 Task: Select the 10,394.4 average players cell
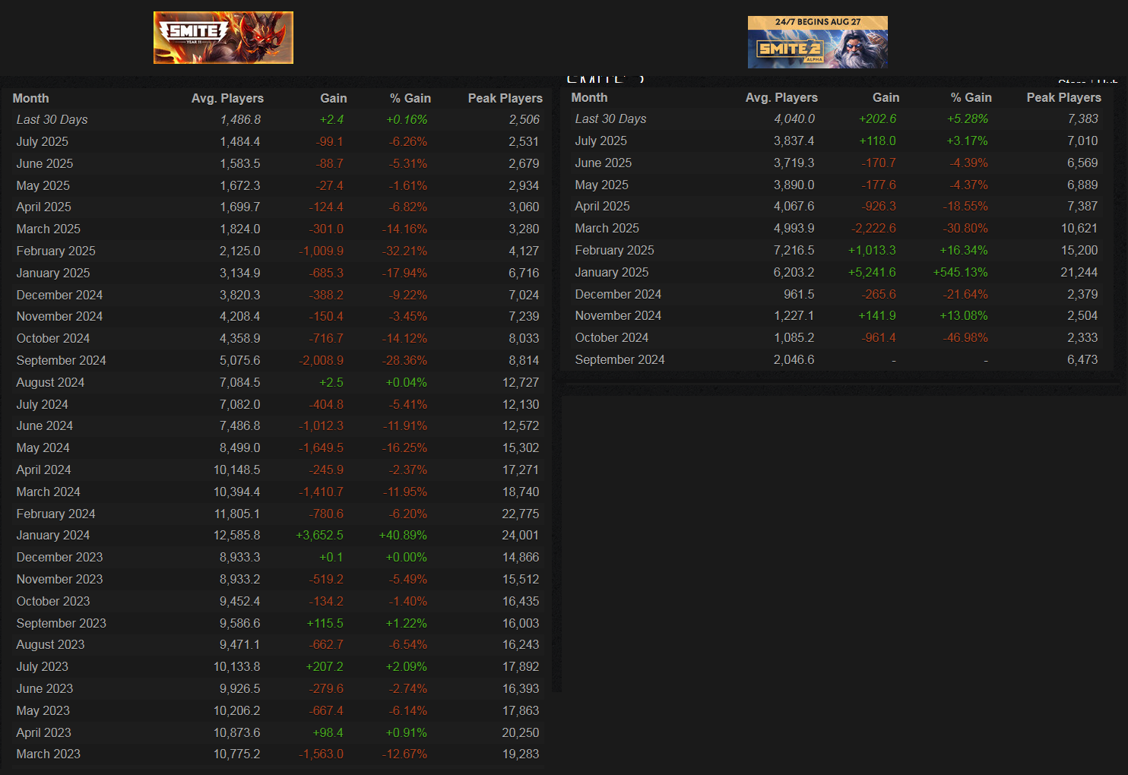click(237, 492)
